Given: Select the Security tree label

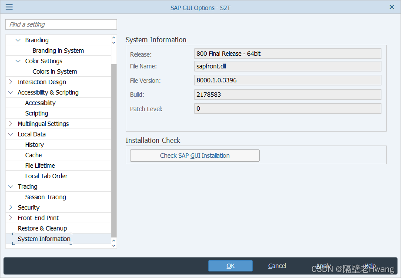Looking at the screenshot, I should (x=29, y=207).
